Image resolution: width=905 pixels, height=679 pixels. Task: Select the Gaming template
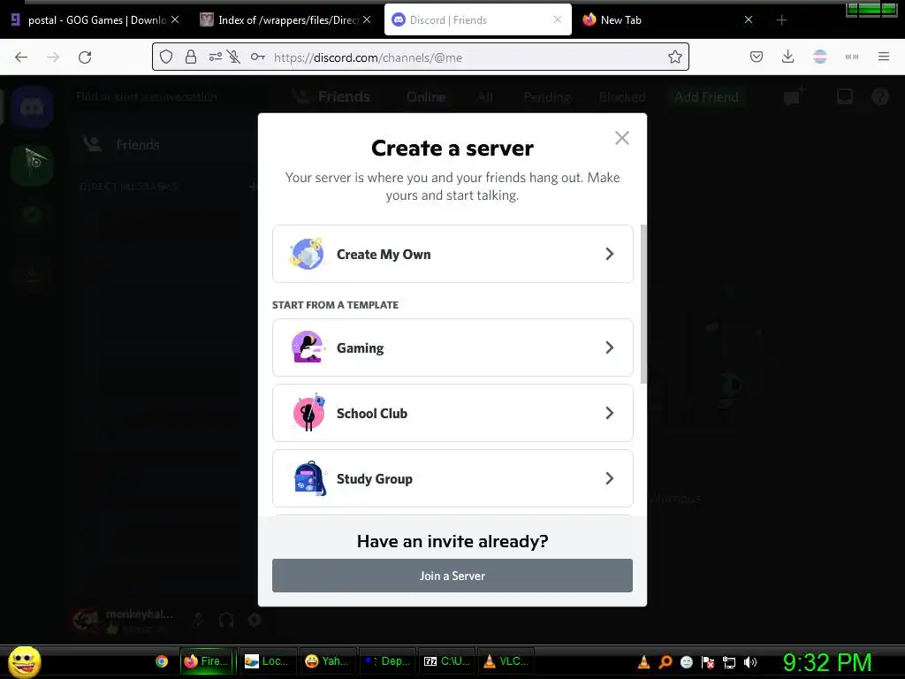[452, 347]
